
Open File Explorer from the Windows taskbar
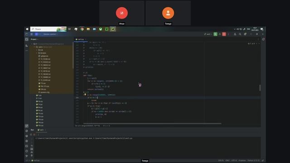point(88,29)
